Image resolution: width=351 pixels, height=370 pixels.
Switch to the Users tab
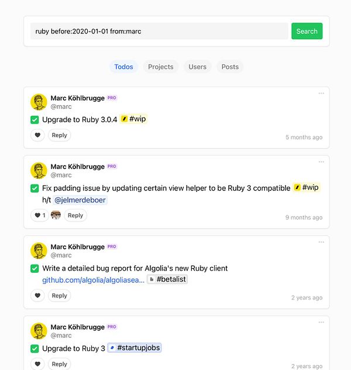[197, 67]
